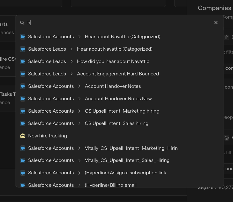Click Salesforce icon on How did you hear row
This screenshot has height=202, width=233.
(23, 61)
